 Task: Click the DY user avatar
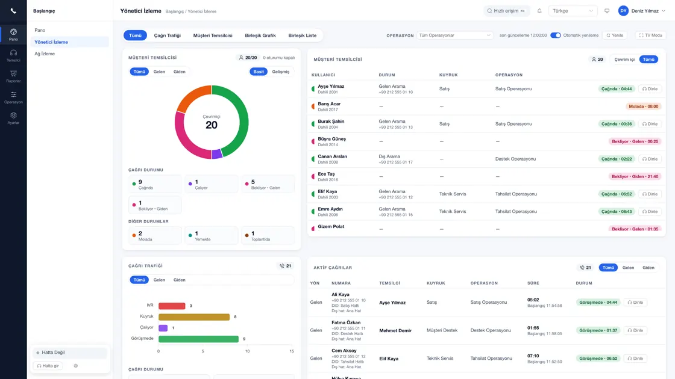point(623,11)
